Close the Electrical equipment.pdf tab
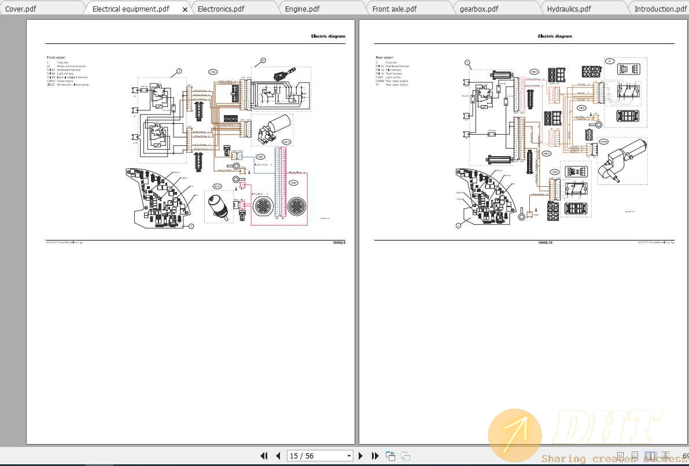Viewport: 689px width, 466px height. (185, 9)
